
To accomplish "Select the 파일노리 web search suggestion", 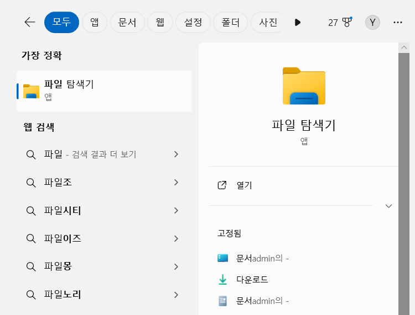I will (x=63, y=295).
